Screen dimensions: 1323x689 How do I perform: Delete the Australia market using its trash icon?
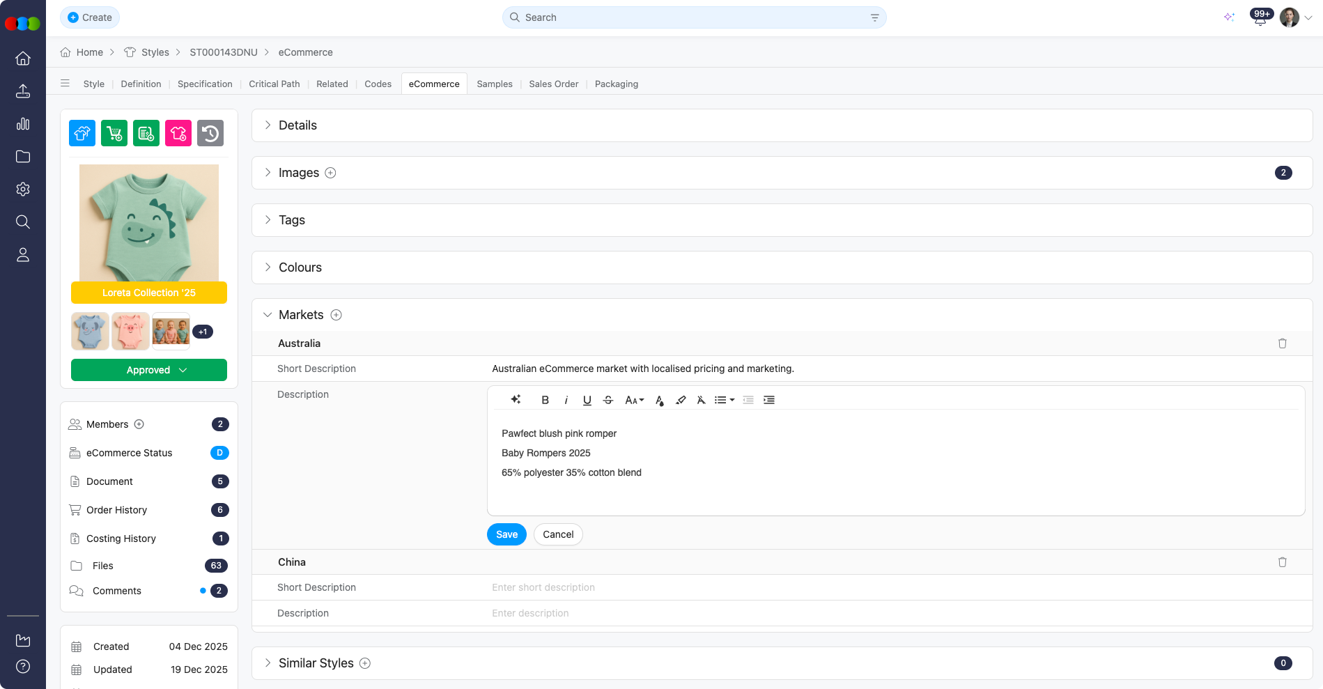pyautogui.click(x=1283, y=343)
